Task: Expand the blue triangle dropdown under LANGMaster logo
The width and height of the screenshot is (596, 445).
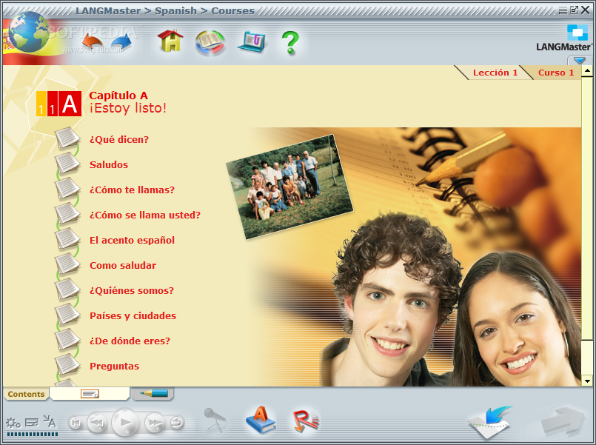Action: (579, 60)
